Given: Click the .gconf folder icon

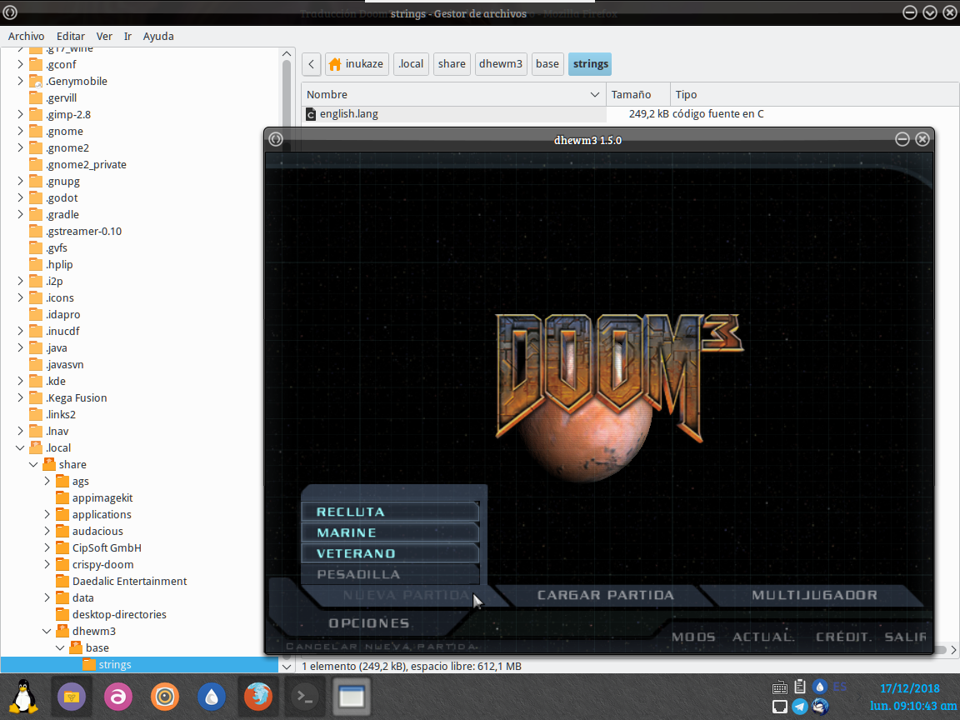Looking at the screenshot, I should pos(36,64).
